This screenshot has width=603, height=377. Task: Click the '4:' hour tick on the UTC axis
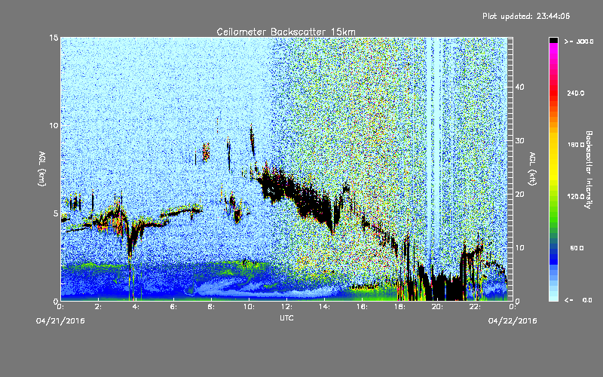[136, 307]
